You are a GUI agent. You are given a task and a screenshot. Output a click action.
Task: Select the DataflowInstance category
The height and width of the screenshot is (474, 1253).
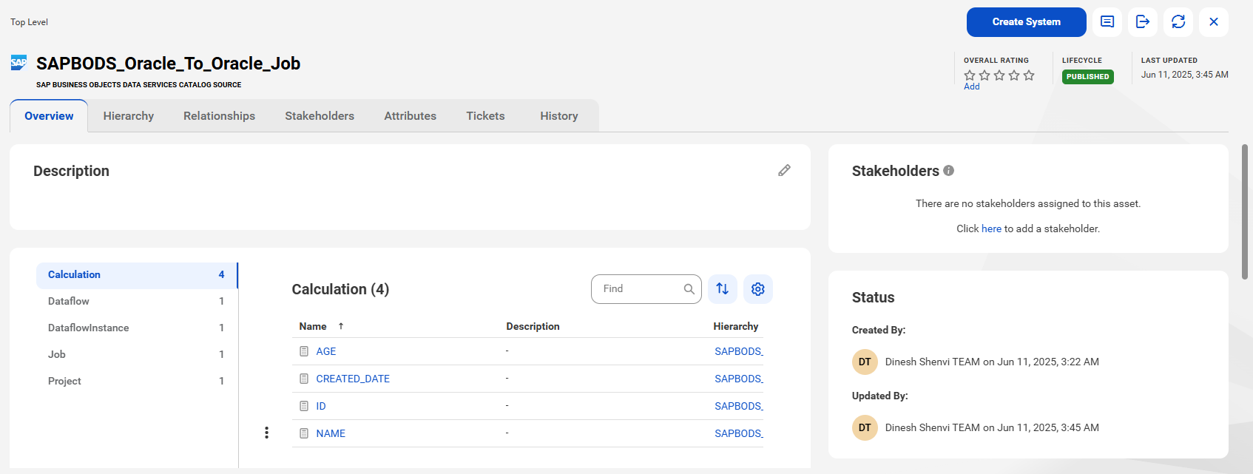136,328
